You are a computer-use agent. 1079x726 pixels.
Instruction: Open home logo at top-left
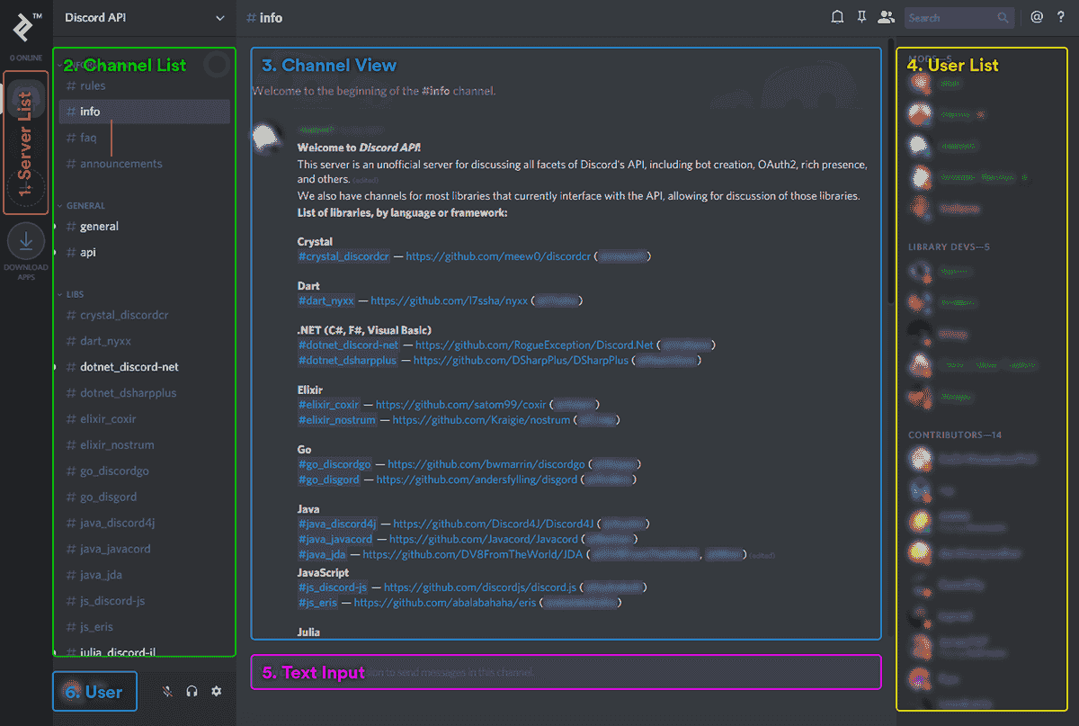pyautogui.click(x=25, y=26)
